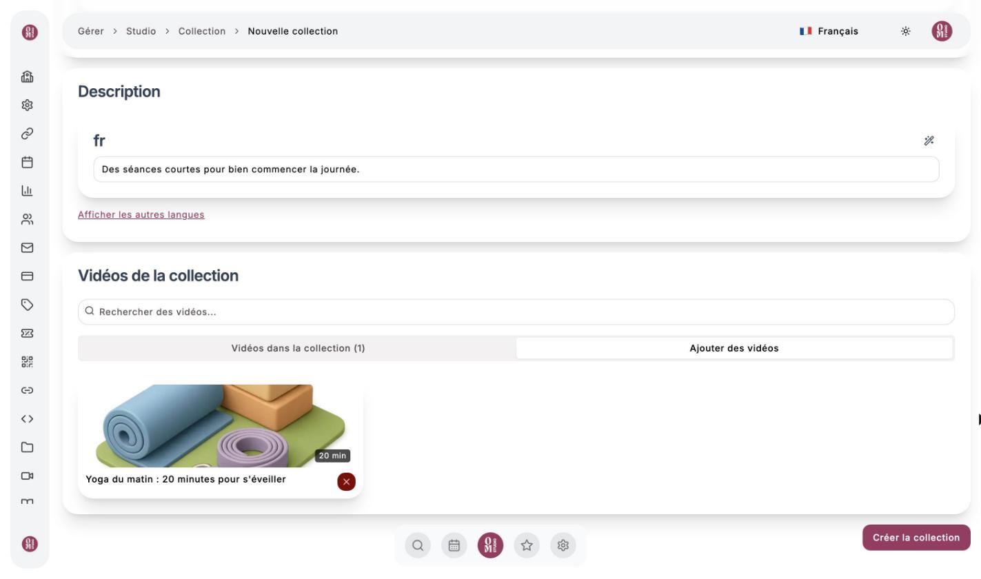
Task: Open the studio home building icon in sidebar
Action: (x=28, y=77)
